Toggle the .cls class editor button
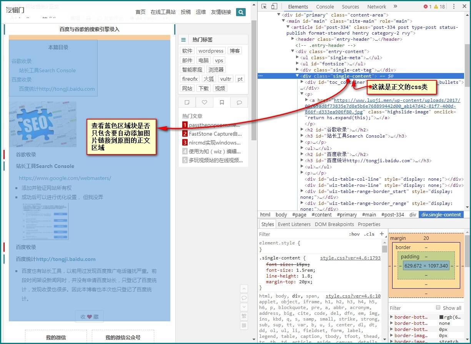Image resolution: width=471 pixels, height=344 pixels. pyautogui.click(x=369, y=234)
